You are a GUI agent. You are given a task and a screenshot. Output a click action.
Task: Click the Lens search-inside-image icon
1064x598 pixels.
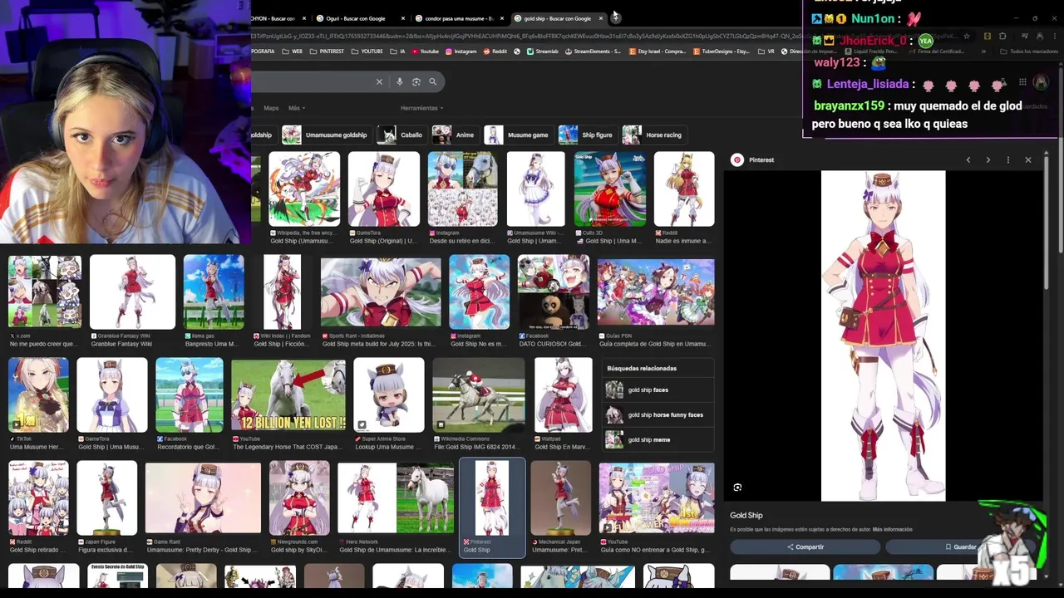pos(737,488)
